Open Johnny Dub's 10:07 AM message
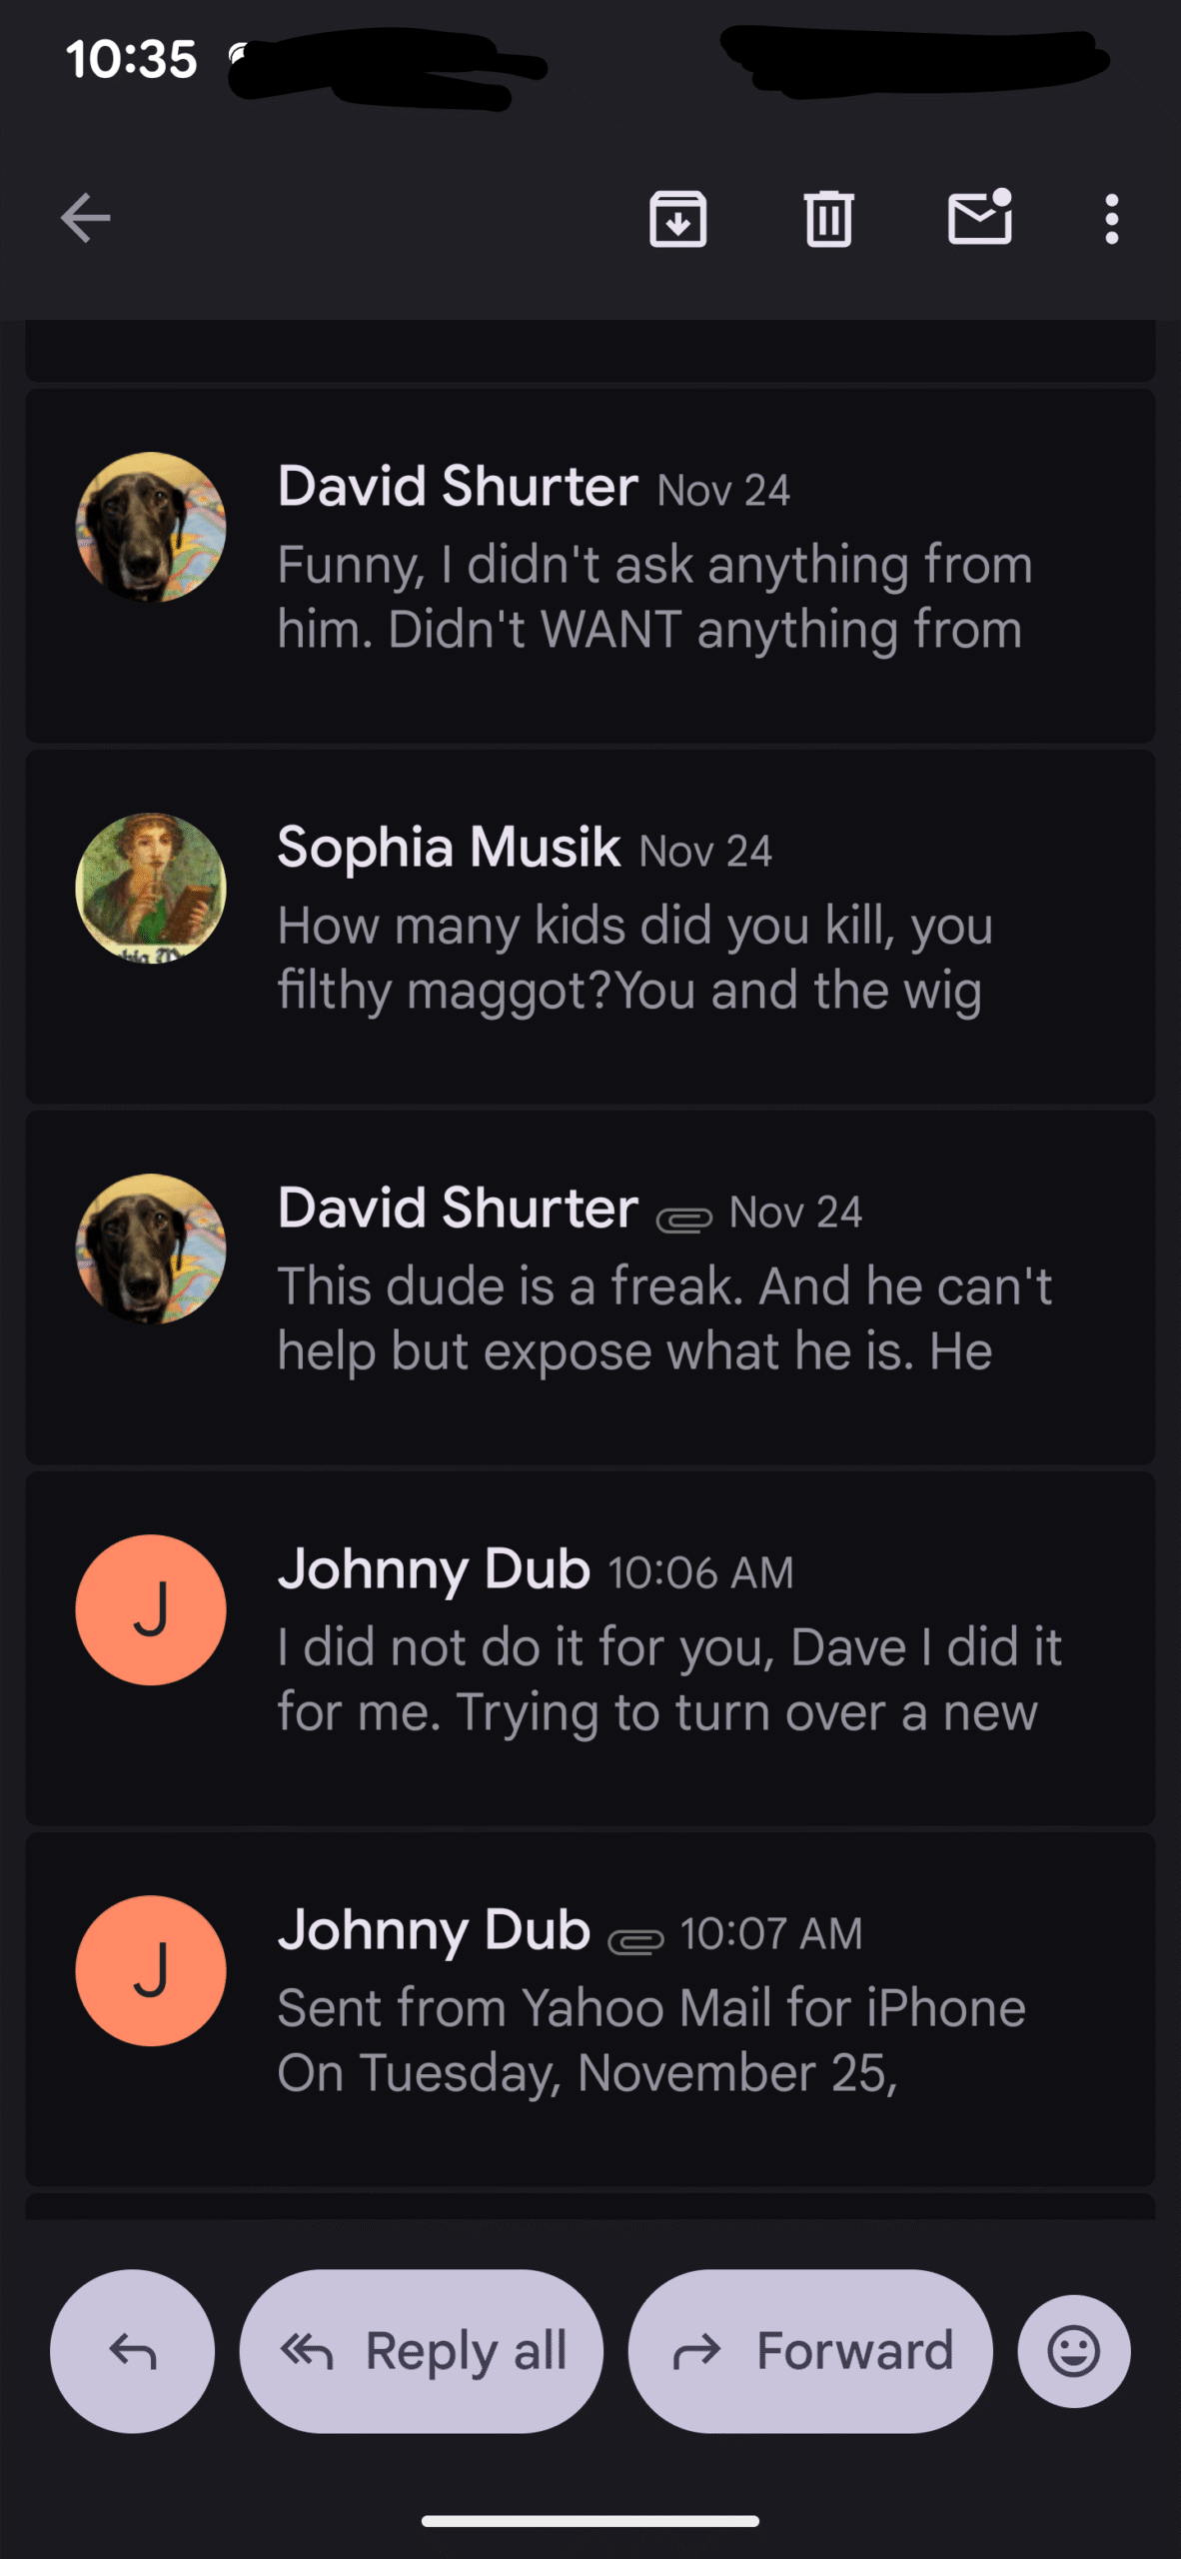Image resolution: width=1181 pixels, height=2559 pixels. [649, 2040]
